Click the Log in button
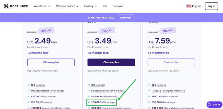This screenshot has height=109, width=223. coord(211,6)
